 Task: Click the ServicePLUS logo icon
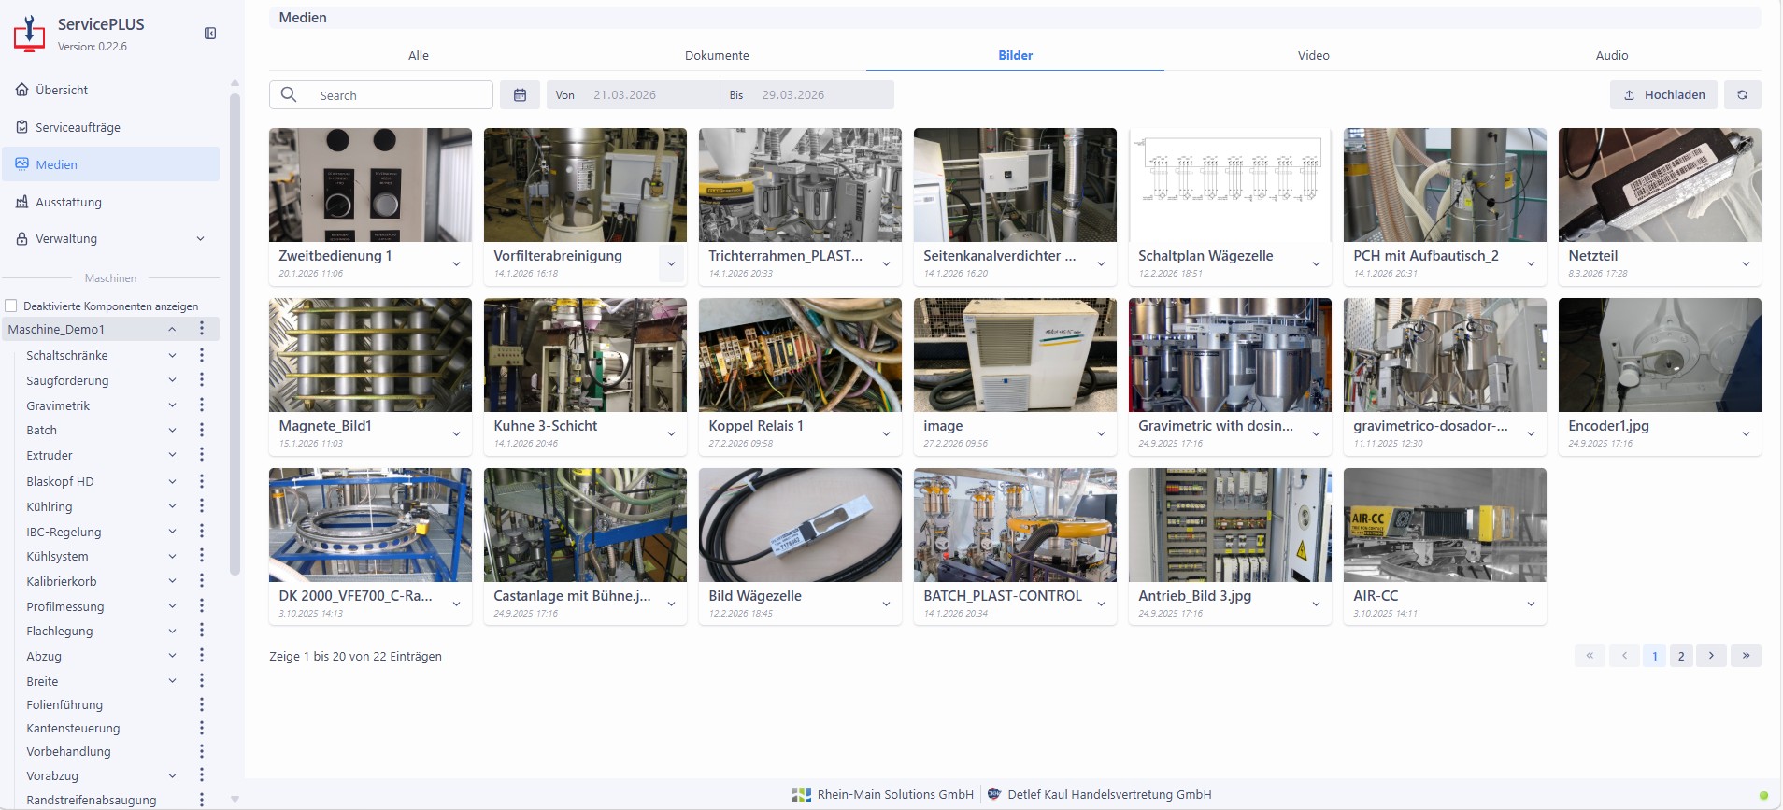click(x=29, y=34)
